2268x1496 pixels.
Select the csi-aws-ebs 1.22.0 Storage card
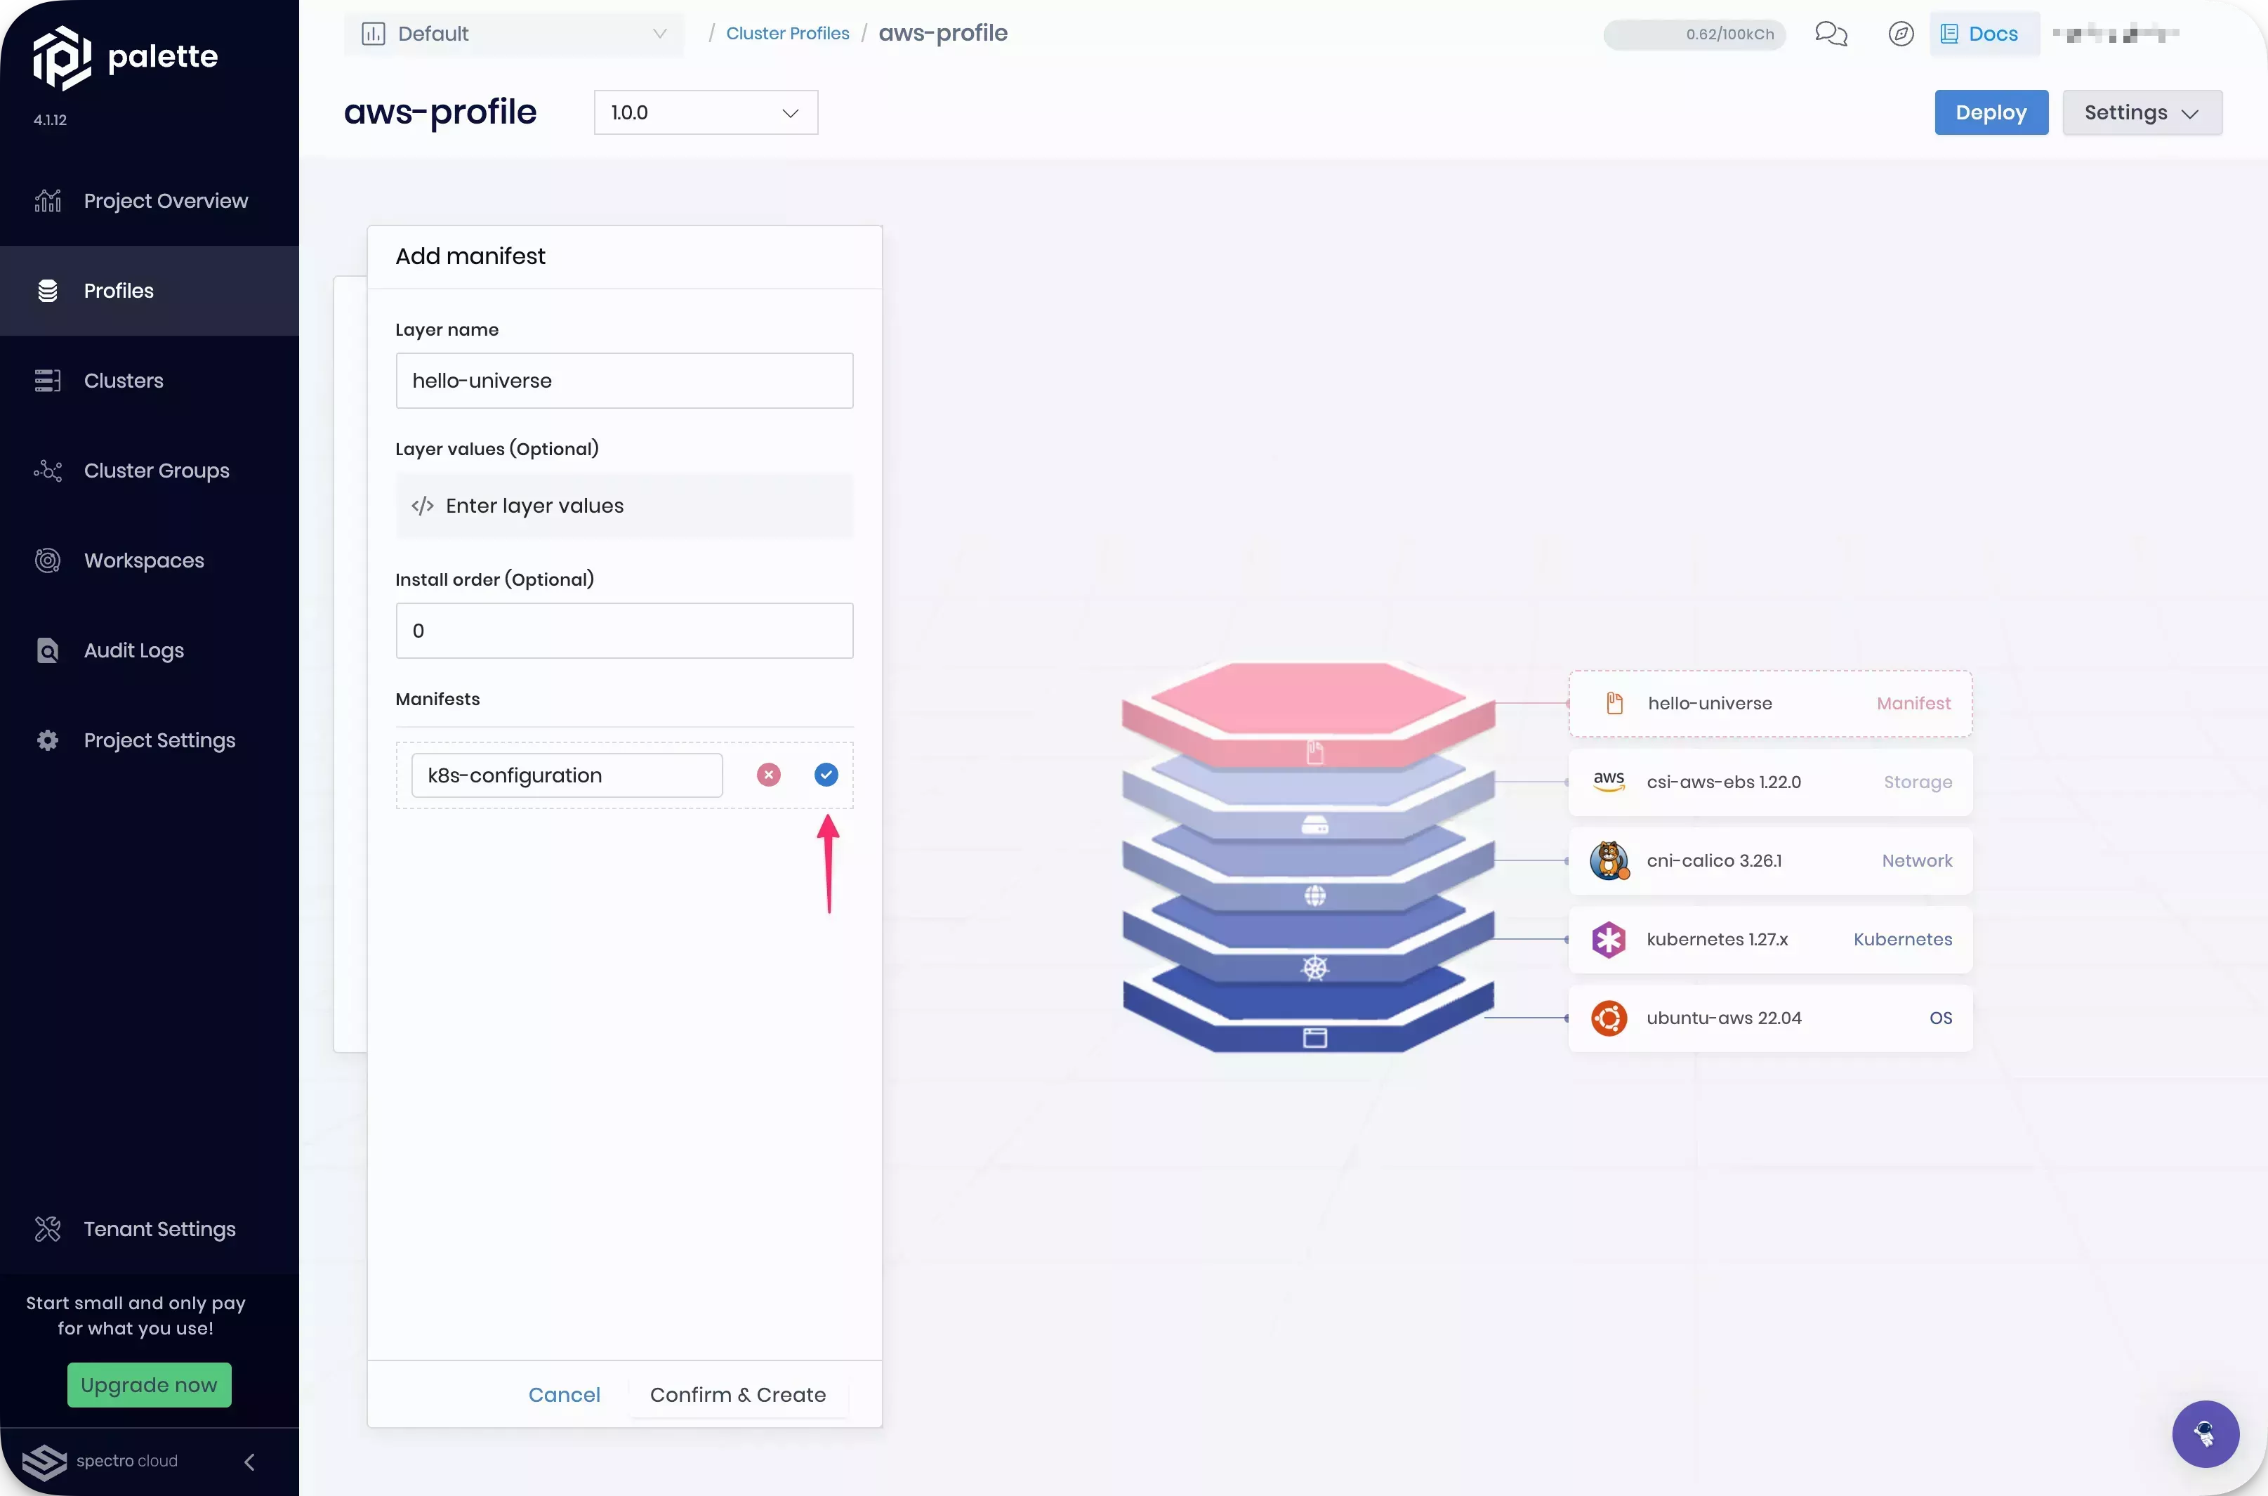point(1770,782)
